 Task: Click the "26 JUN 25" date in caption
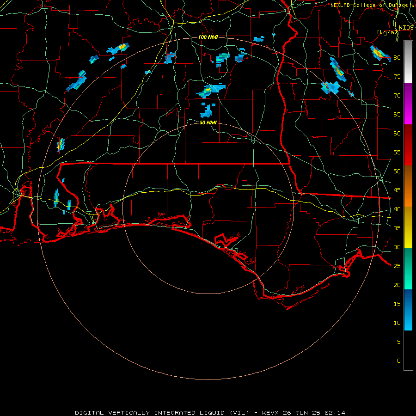[x=302, y=413]
